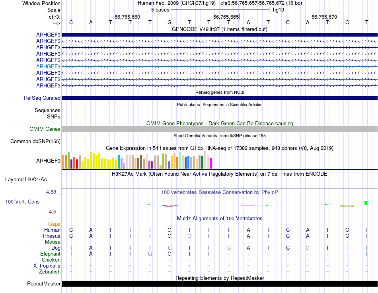Click the RefSeq Curated track label
Viewport: 378px width, 293px height.
[x=42, y=98]
